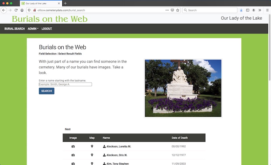This screenshot has height=165, width=271.
Task: Open map pin for Aleckson, Oris W.
Action: pos(92,155)
